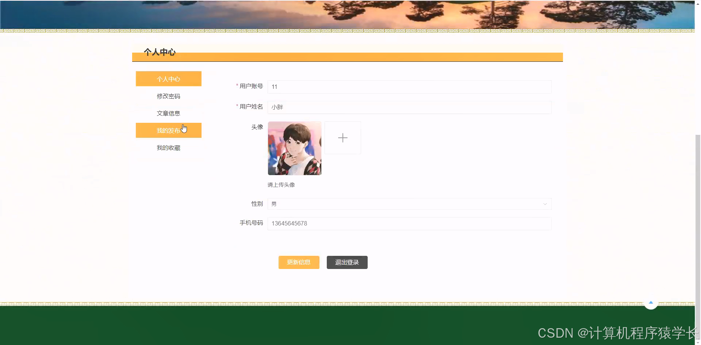The width and height of the screenshot is (701, 345).
Task: Click the 用户姓名 field containing 小胖
Action: click(409, 107)
